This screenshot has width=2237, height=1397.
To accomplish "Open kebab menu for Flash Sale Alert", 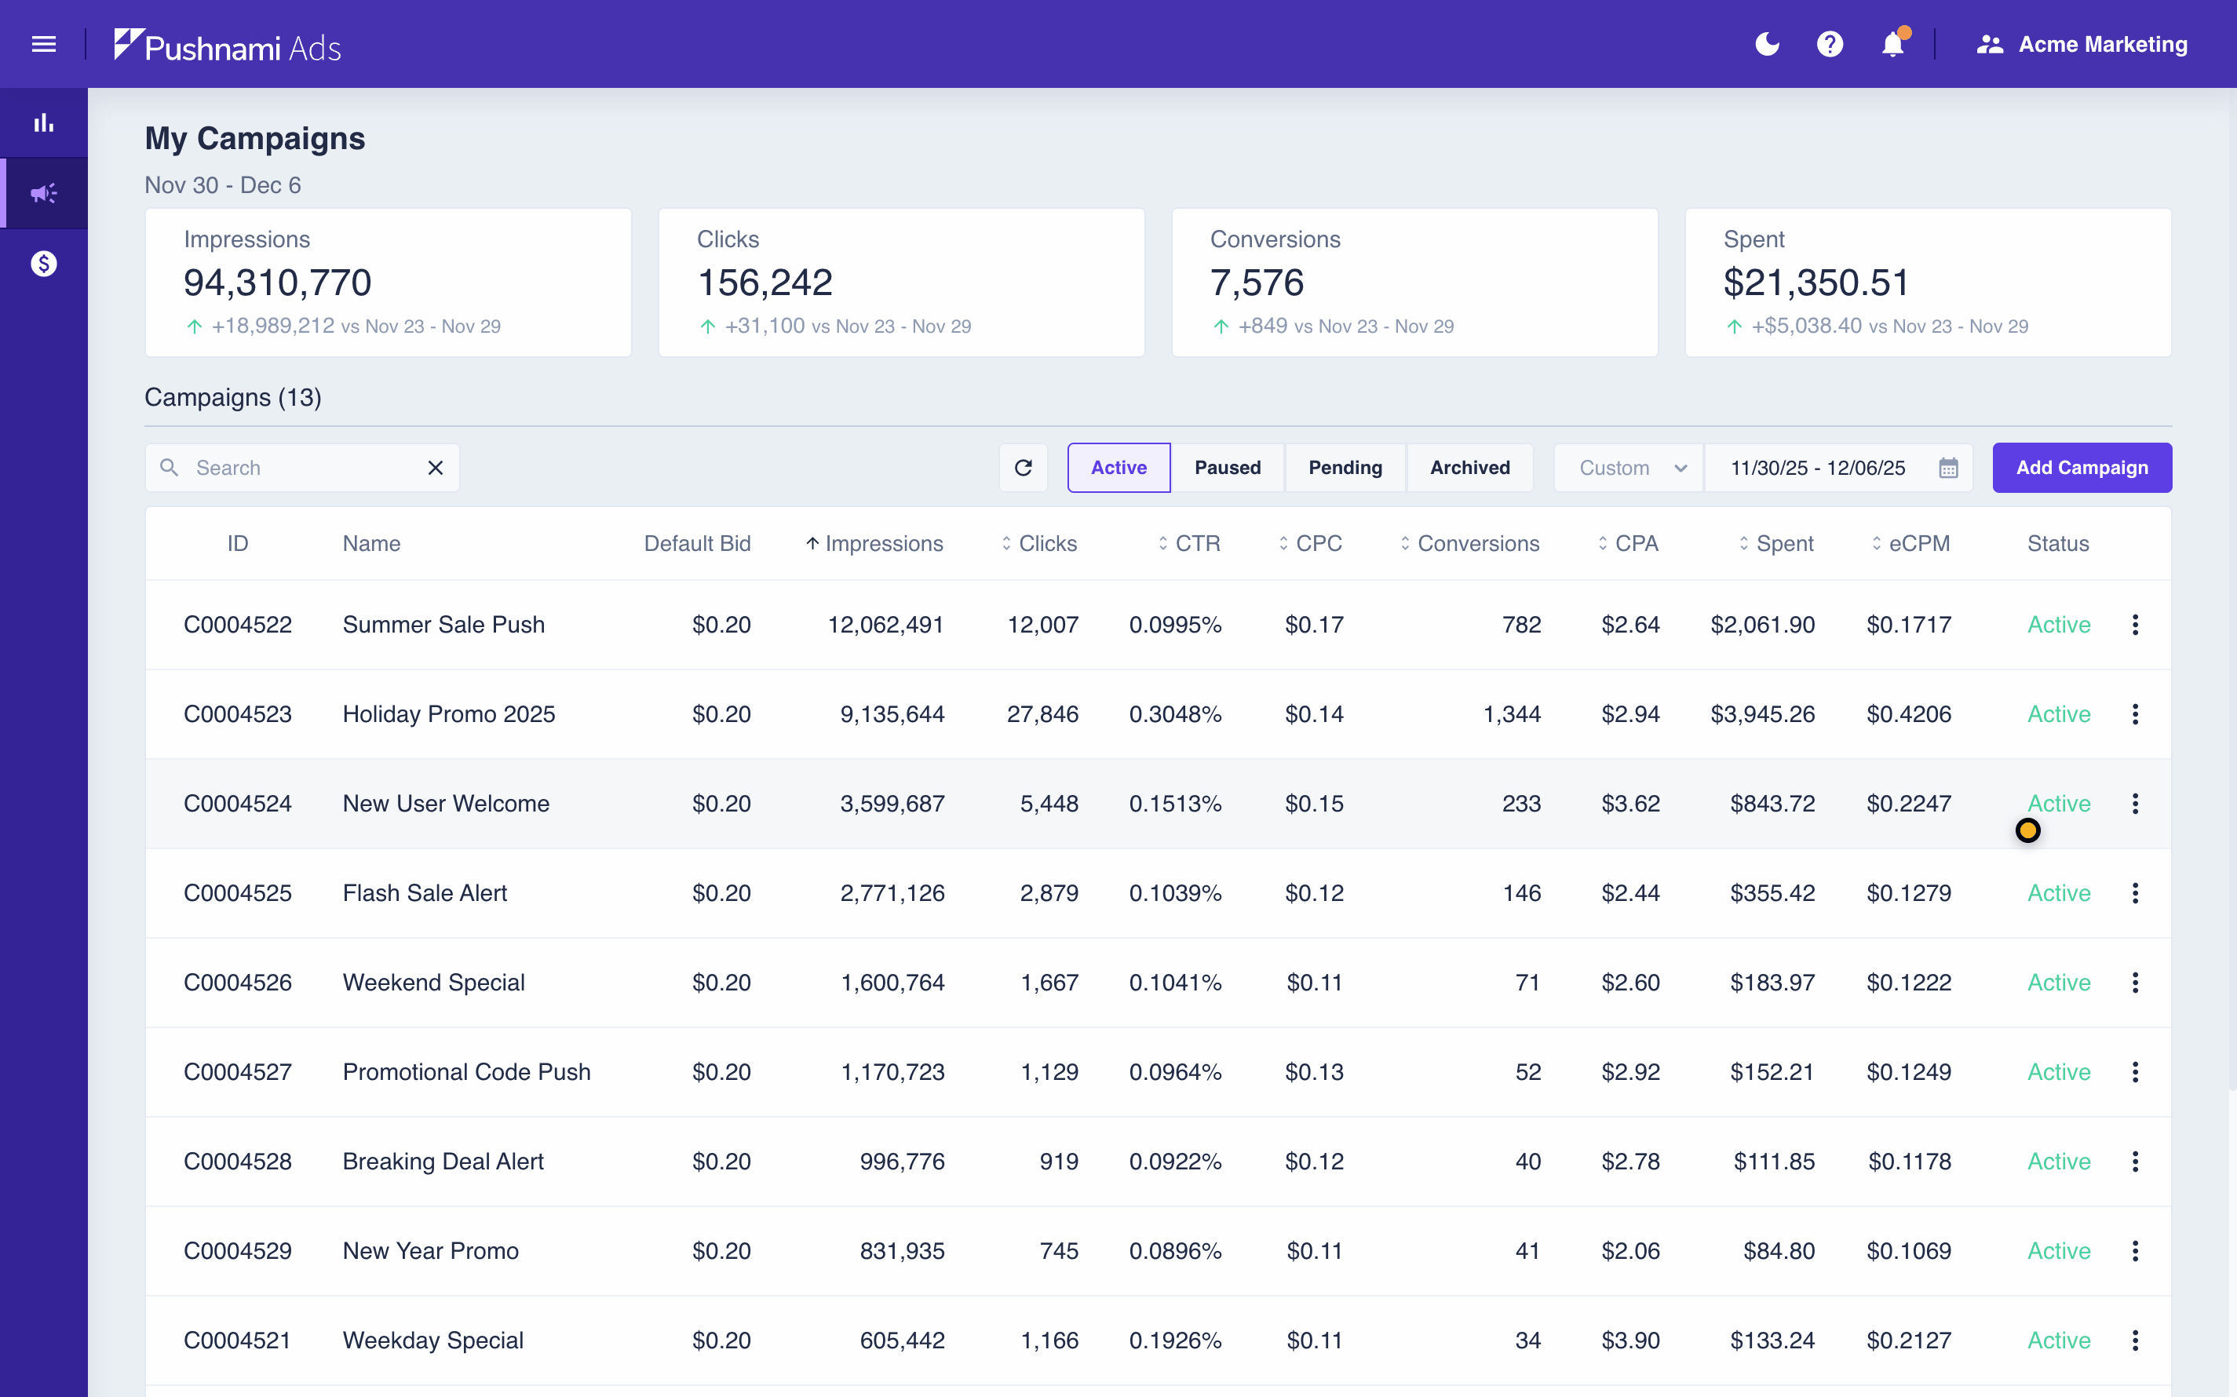I will 2134,892.
